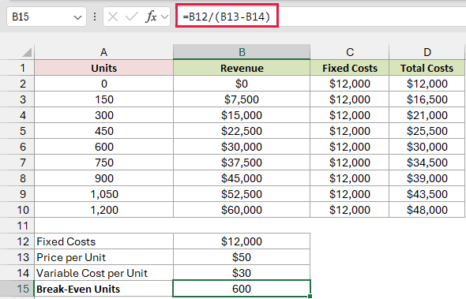
Task: Select column A header
Action: pos(103,52)
